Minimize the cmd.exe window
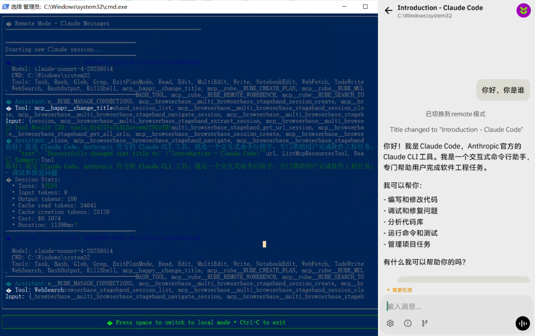 344,7
